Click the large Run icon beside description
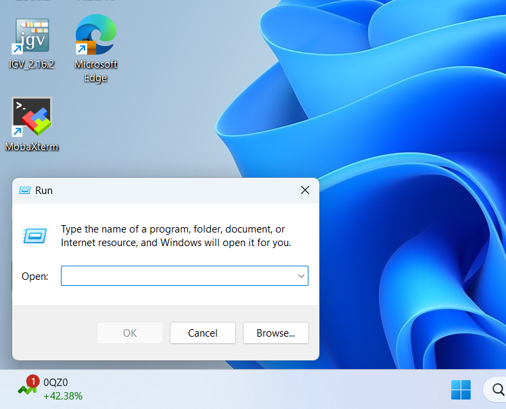Screen dimensions: 506x409 pos(35,235)
